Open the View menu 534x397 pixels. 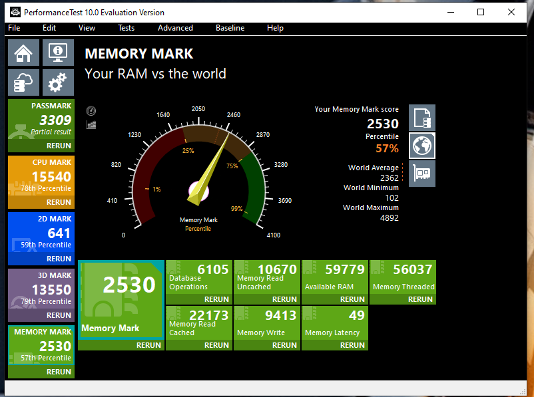point(87,28)
